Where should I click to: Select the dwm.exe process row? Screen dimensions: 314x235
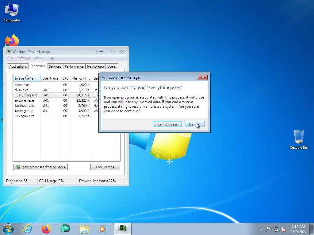pyautogui.click(x=56, y=90)
